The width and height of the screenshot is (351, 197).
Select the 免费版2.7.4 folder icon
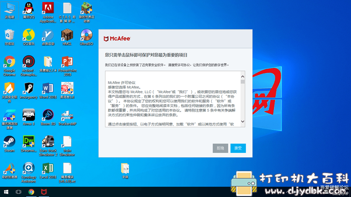(48, 64)
